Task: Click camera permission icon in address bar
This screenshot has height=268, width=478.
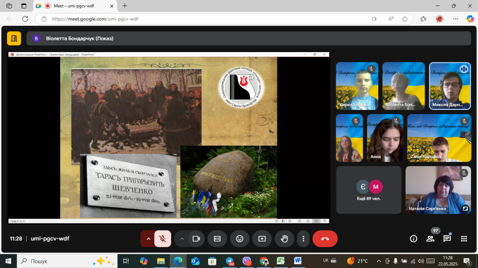Action: [374, 19]
